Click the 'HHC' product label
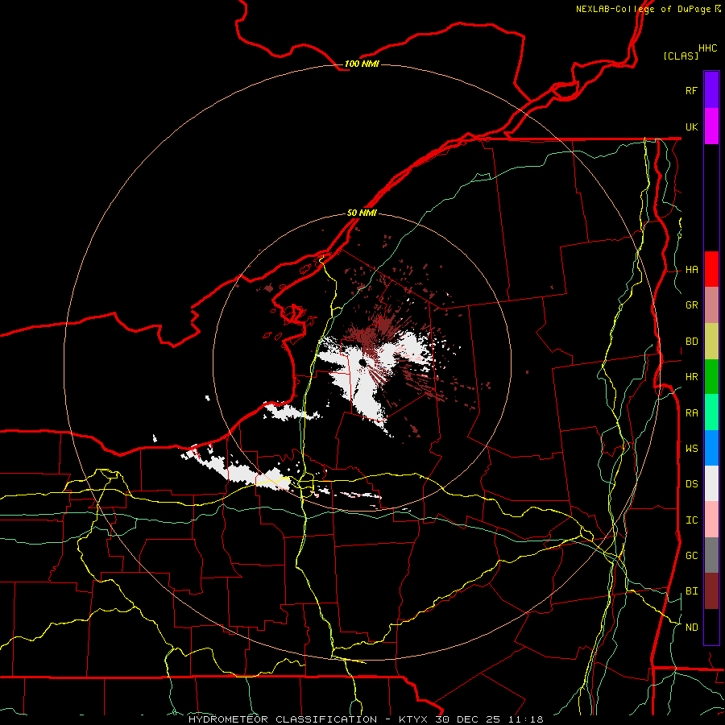The width and height of the screenshot is (725, 725). click(708, 48)
